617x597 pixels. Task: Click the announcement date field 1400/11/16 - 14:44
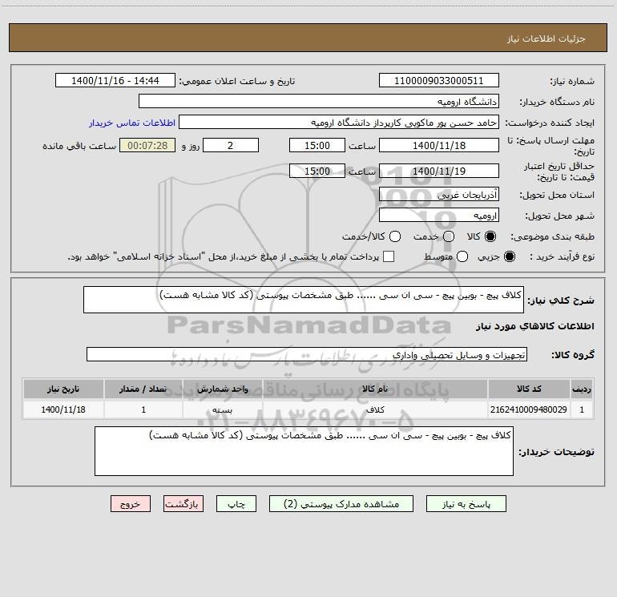(x=115, y=80)
